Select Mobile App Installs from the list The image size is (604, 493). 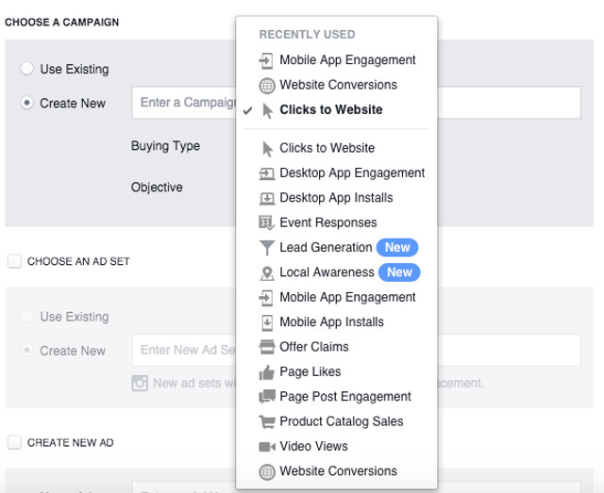[331, 322]
